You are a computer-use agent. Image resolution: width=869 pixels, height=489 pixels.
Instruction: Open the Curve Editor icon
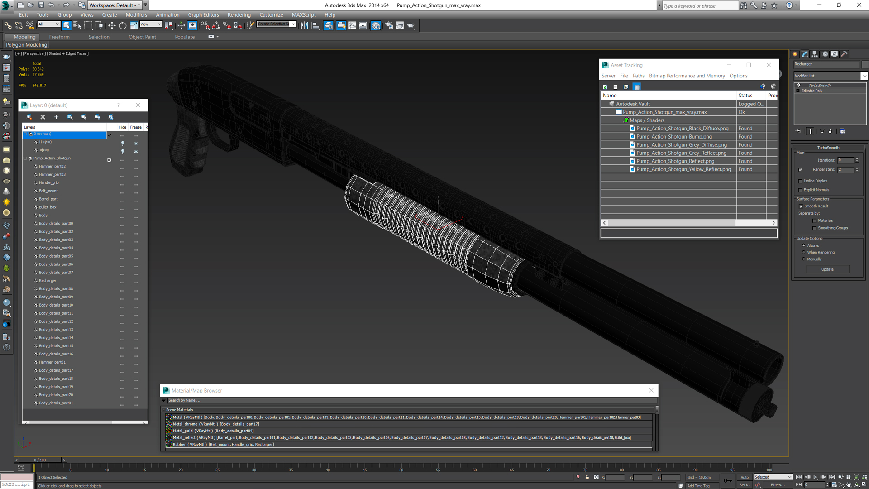click(x=352, y=26)
